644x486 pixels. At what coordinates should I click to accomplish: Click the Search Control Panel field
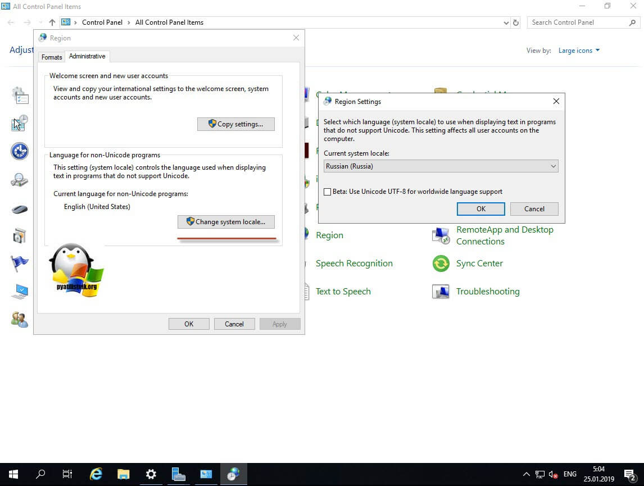pos(578,22)
